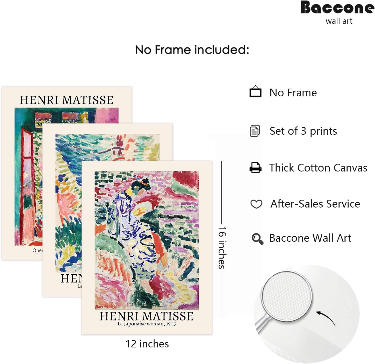Viewport: 375px width, 364px height.
Task: Click the printer icon beside Thick Cotton Canvas
Action: (256, 168)
